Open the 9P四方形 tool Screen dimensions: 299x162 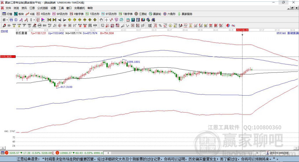pyautogui.click(x=60, y=14)
